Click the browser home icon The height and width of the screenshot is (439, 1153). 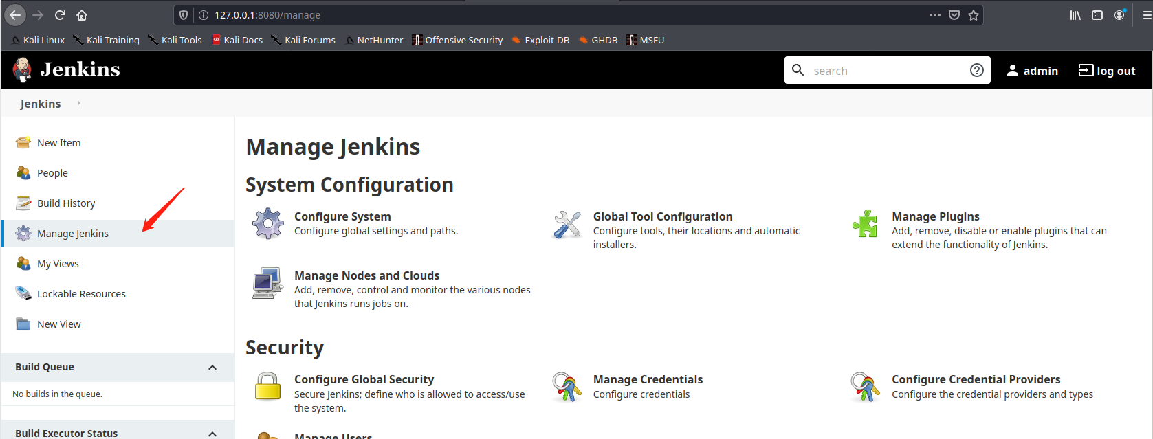(82, 15)
